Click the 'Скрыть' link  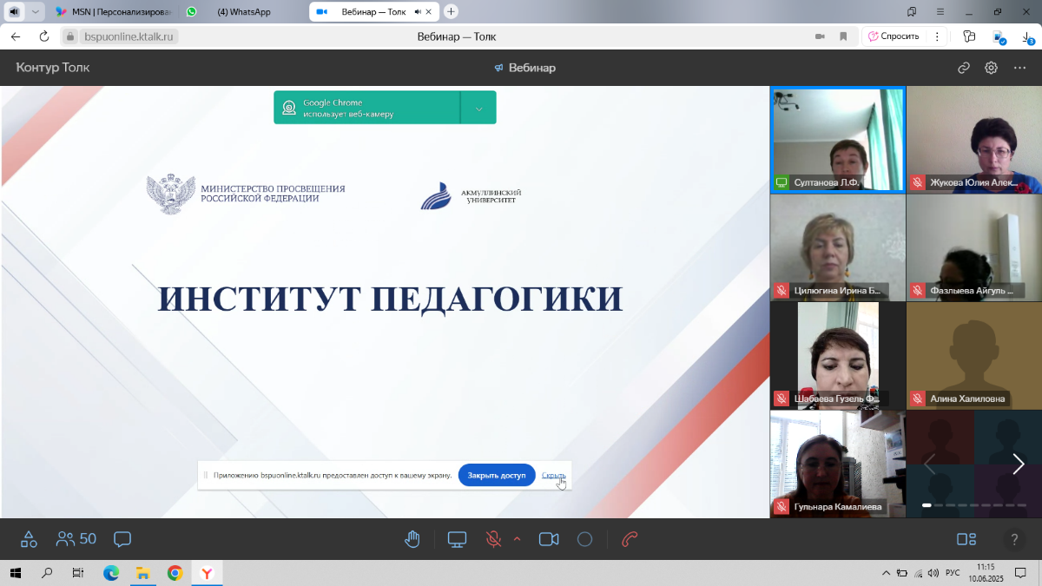pos(553,476)
